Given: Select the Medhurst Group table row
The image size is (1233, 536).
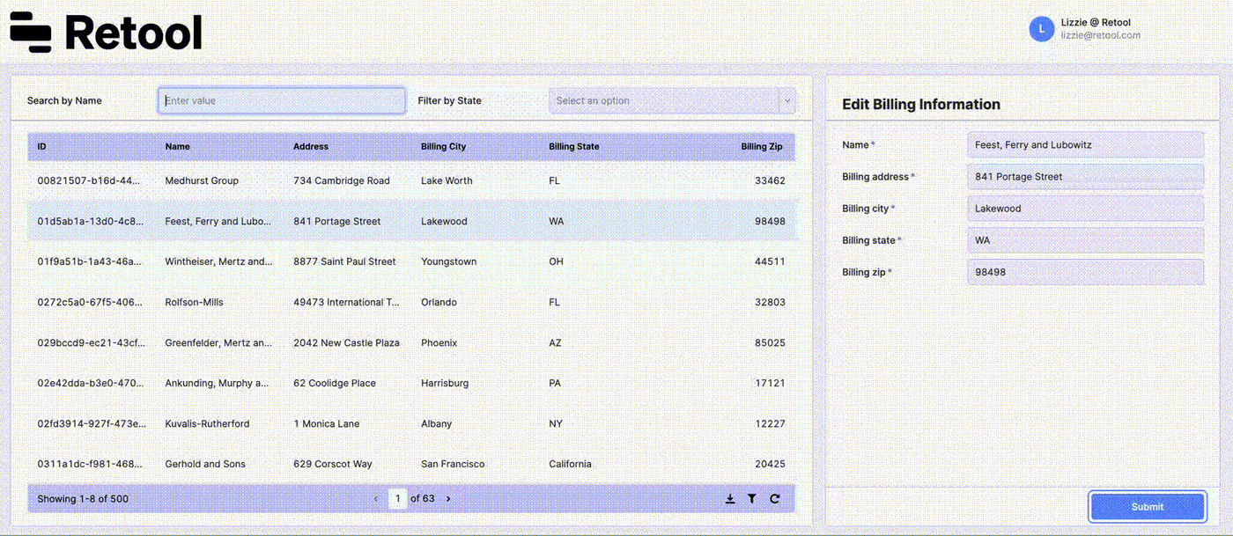Looking at the screenshot, I should point(352,180).
